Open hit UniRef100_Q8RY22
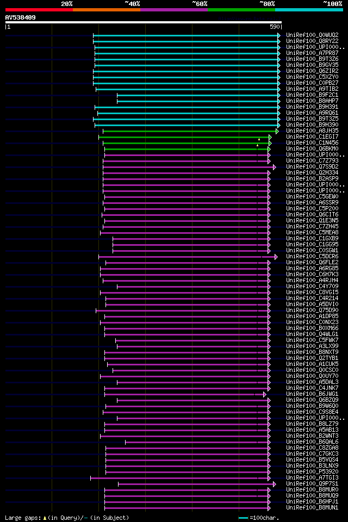 [312, 41]
